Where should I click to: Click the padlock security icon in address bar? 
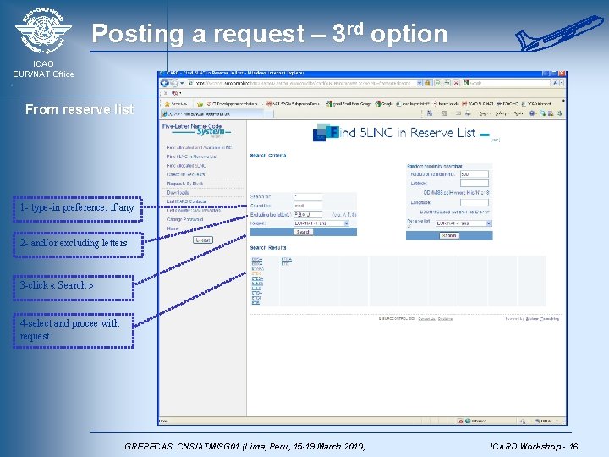click(x=428, y=83)
